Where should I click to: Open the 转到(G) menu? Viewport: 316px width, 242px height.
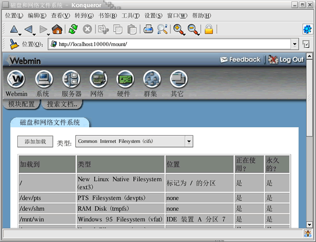[84, 15]
